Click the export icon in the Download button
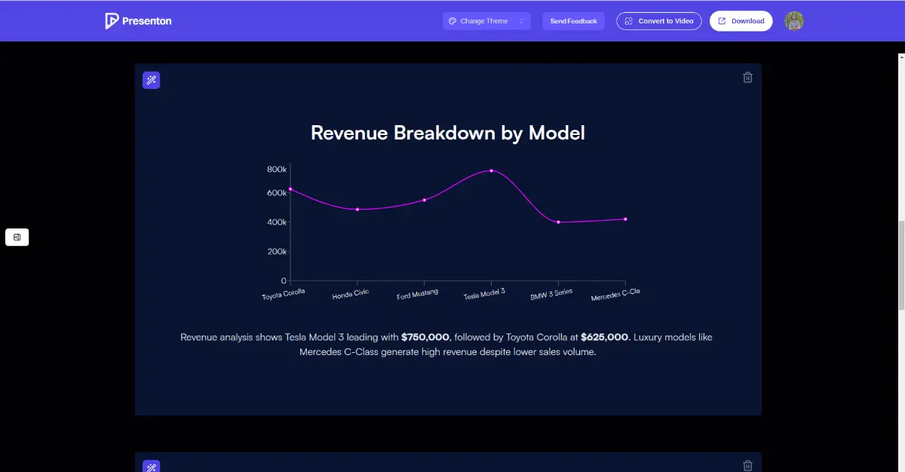 (x=722, y=21)
